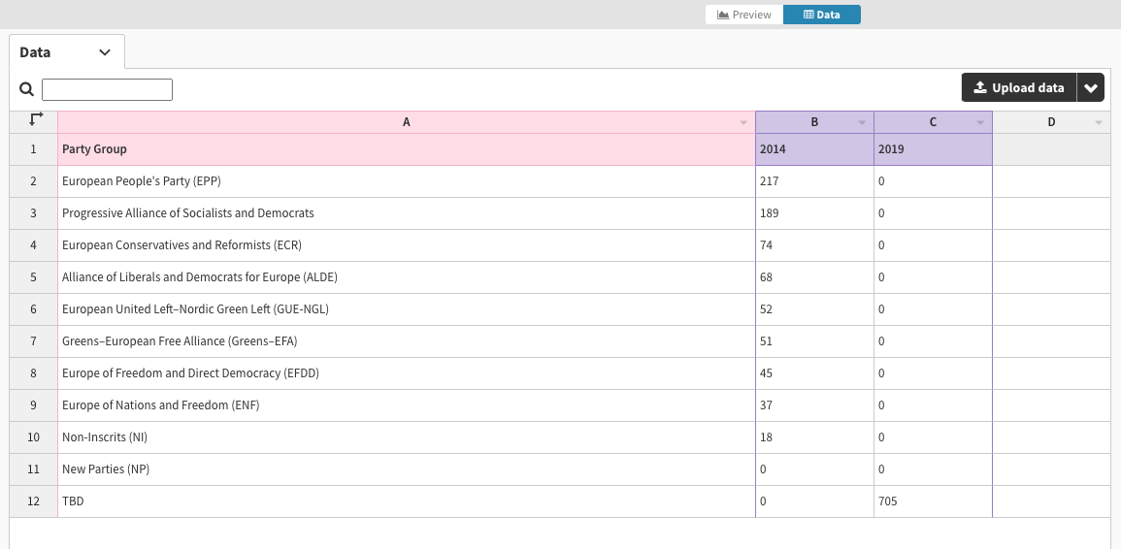Select the Alliance of Liberals (ALDE) cell
The image size is (1121, 549).
point(406,277)
